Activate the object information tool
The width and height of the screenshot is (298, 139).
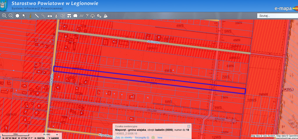pos(30,16)
